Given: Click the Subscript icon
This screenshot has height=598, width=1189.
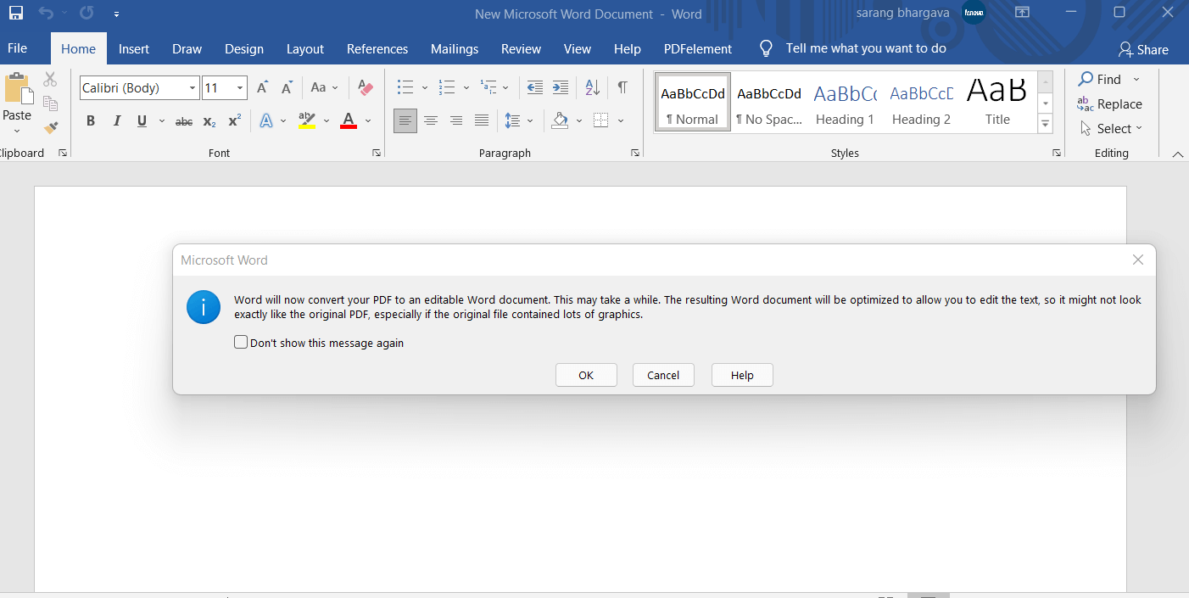Looking at the screenshot, I should pos(209,121).
